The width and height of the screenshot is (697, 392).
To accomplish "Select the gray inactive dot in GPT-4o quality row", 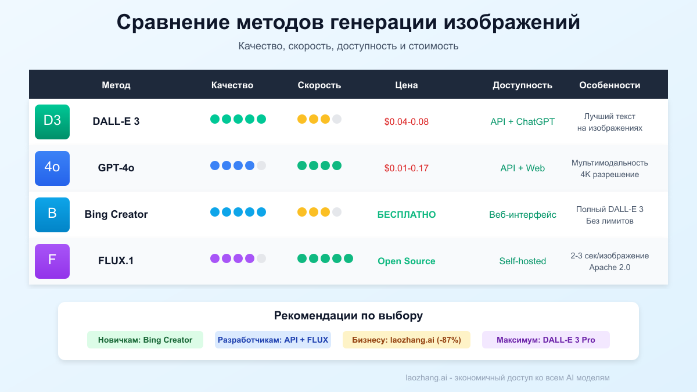I will click(x=261, y=164).
